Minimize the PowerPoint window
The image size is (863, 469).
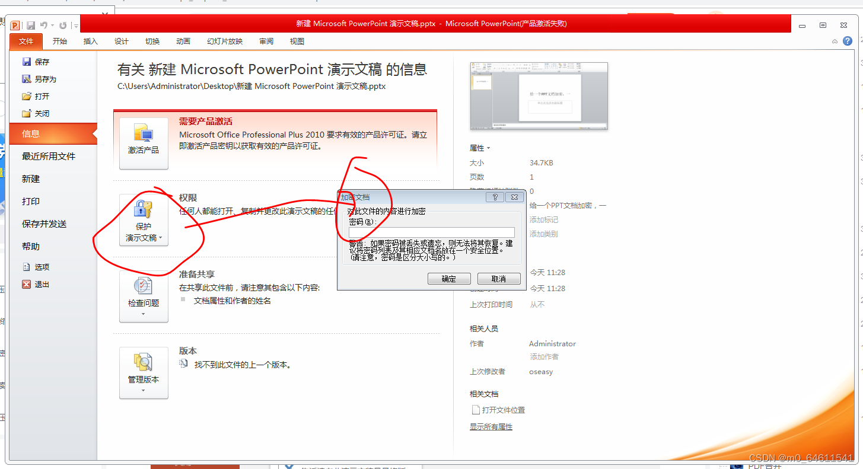[x=803, y=25]
